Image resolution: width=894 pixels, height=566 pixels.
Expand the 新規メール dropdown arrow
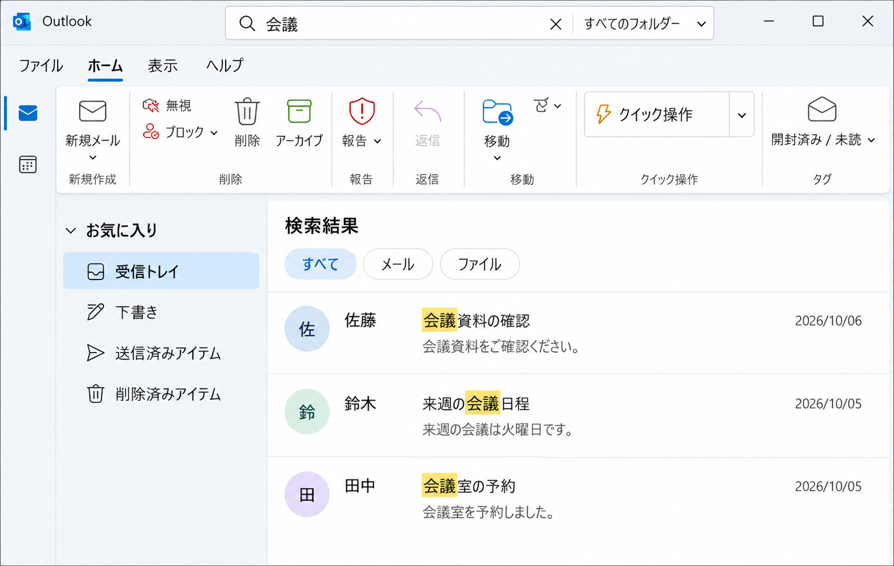93,158
